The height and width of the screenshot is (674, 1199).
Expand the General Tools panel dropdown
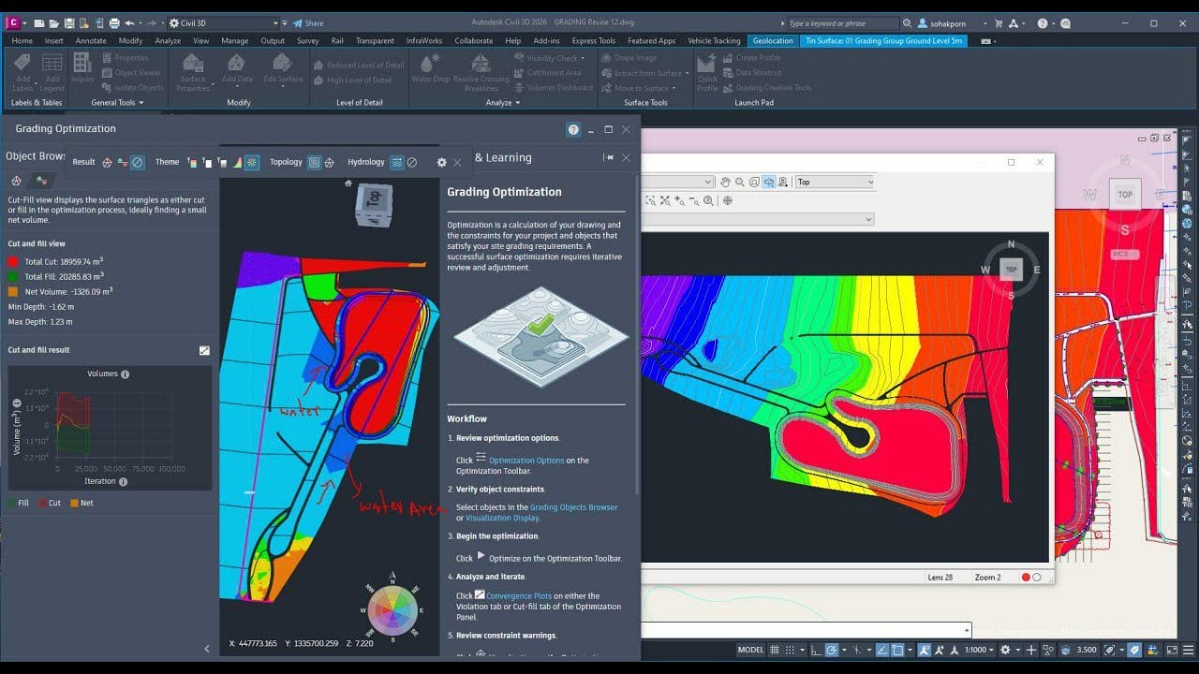[x=118, y=103]
